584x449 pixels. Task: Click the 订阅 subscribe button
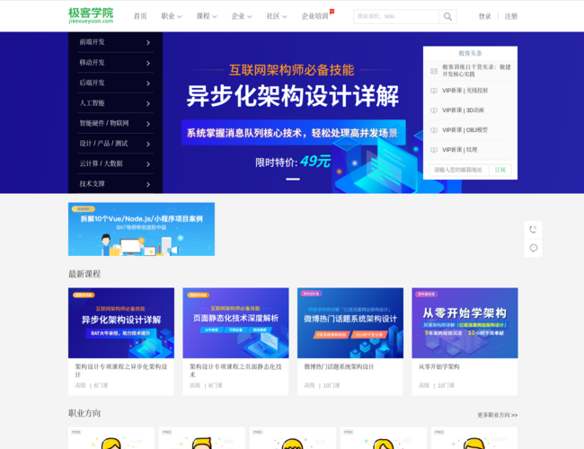(x=500, y=170)
